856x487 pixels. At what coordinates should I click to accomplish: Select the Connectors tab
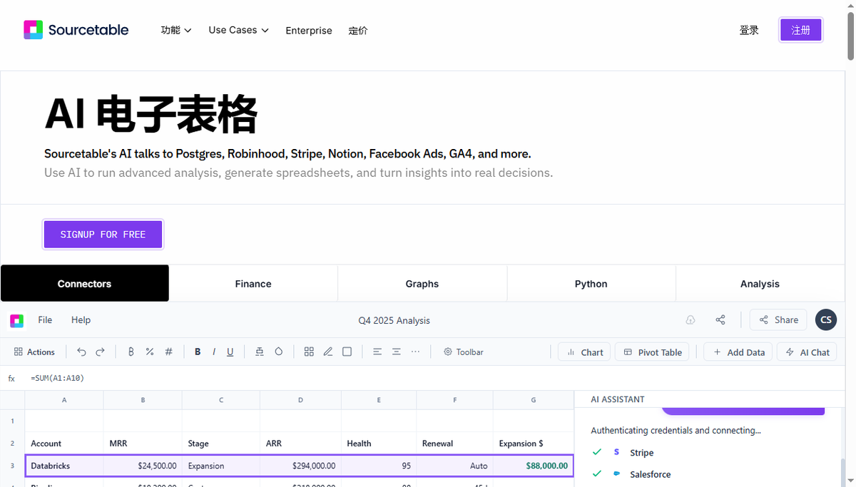84,284
